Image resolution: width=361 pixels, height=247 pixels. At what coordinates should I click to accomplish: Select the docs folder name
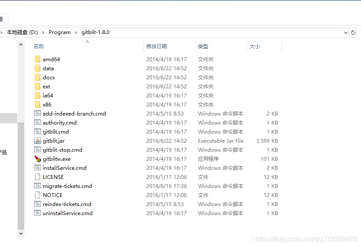coord(49,77)
